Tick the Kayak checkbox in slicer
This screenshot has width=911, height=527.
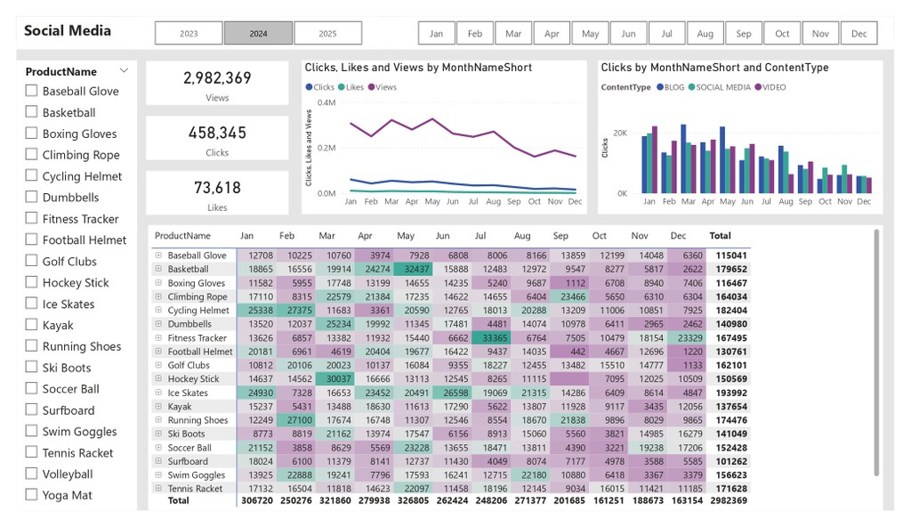31,325
